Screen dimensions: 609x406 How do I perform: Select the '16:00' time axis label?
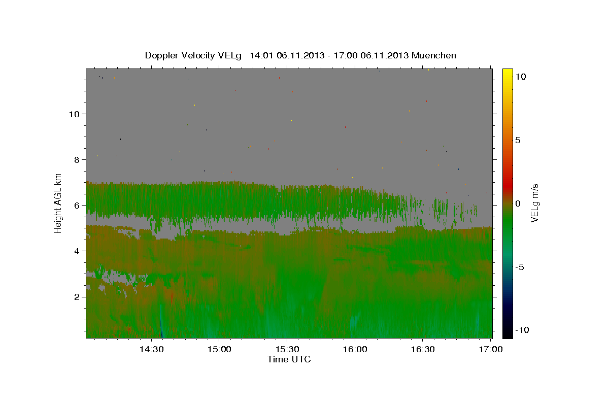point(355,349)
